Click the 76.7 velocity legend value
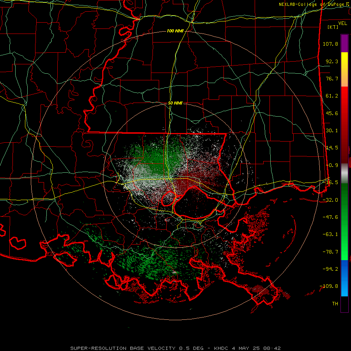 pyautogui.click(x=332, y=78)
